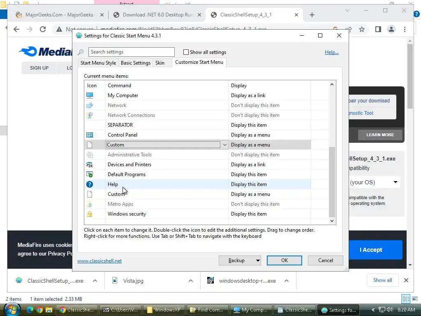Open Edge from the taskbar
Viewport: 421px width, 316px height.
click(x=30, y=310)
